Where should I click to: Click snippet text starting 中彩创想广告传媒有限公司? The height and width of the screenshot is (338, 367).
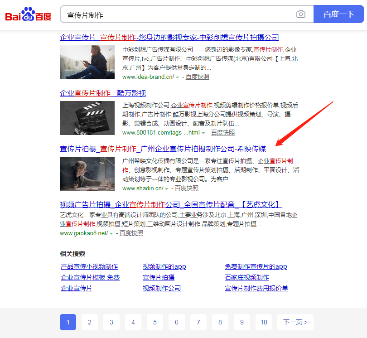coord(210,58)
